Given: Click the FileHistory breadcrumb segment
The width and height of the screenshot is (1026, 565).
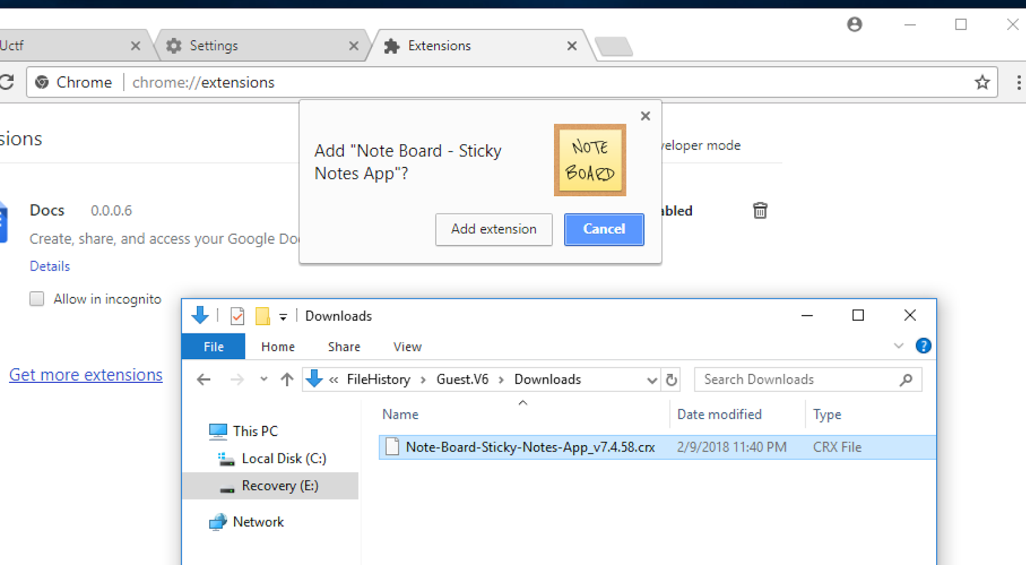Looking at the screenshot, I should (x=378, y=380).
